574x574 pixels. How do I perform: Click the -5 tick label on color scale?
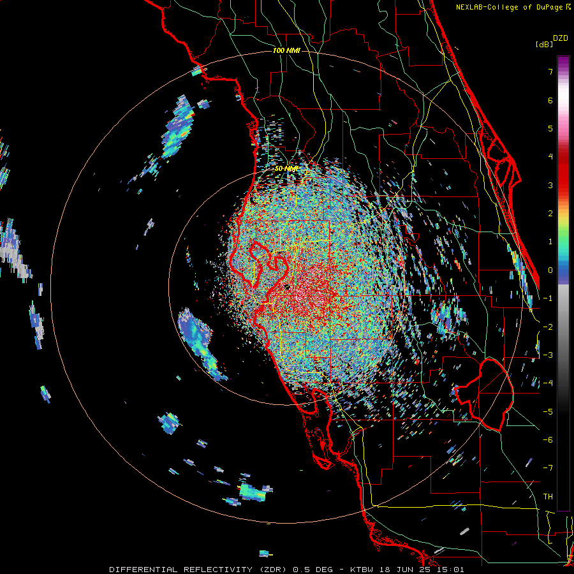point(548,412)
